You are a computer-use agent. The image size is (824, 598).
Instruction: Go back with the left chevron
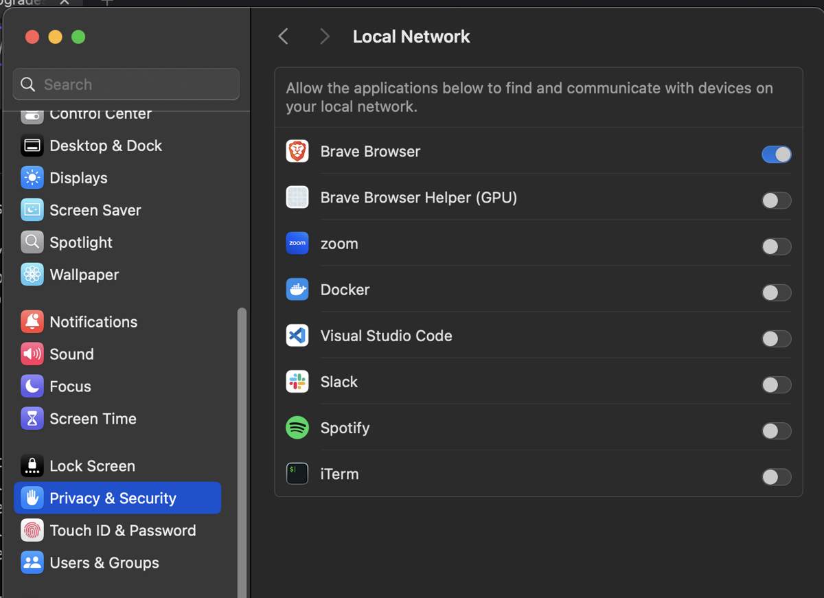tap(283, 36)
